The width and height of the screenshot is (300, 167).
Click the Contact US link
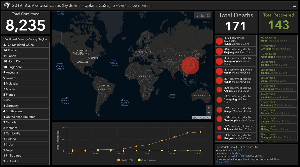(x=222, y=162)
